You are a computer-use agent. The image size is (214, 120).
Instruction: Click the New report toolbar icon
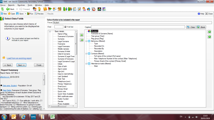4,14
